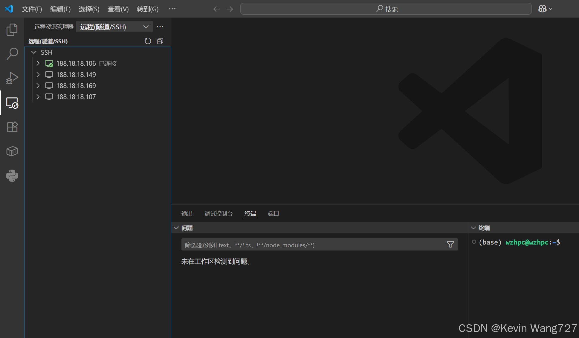
Task: Click the VS Code logo icon
Action: pos(9,9)
